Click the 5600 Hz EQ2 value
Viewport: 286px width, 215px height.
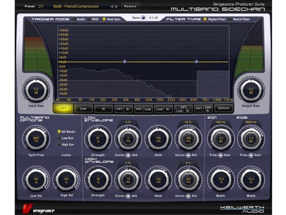251,122
